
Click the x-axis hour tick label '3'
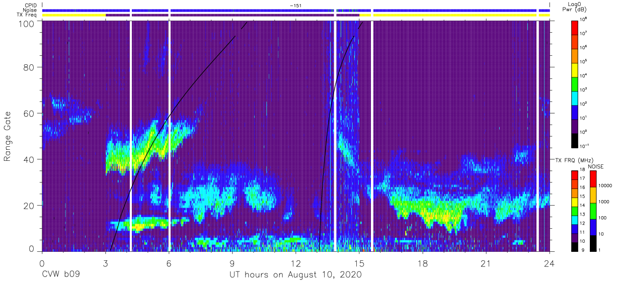pos(105,263)
